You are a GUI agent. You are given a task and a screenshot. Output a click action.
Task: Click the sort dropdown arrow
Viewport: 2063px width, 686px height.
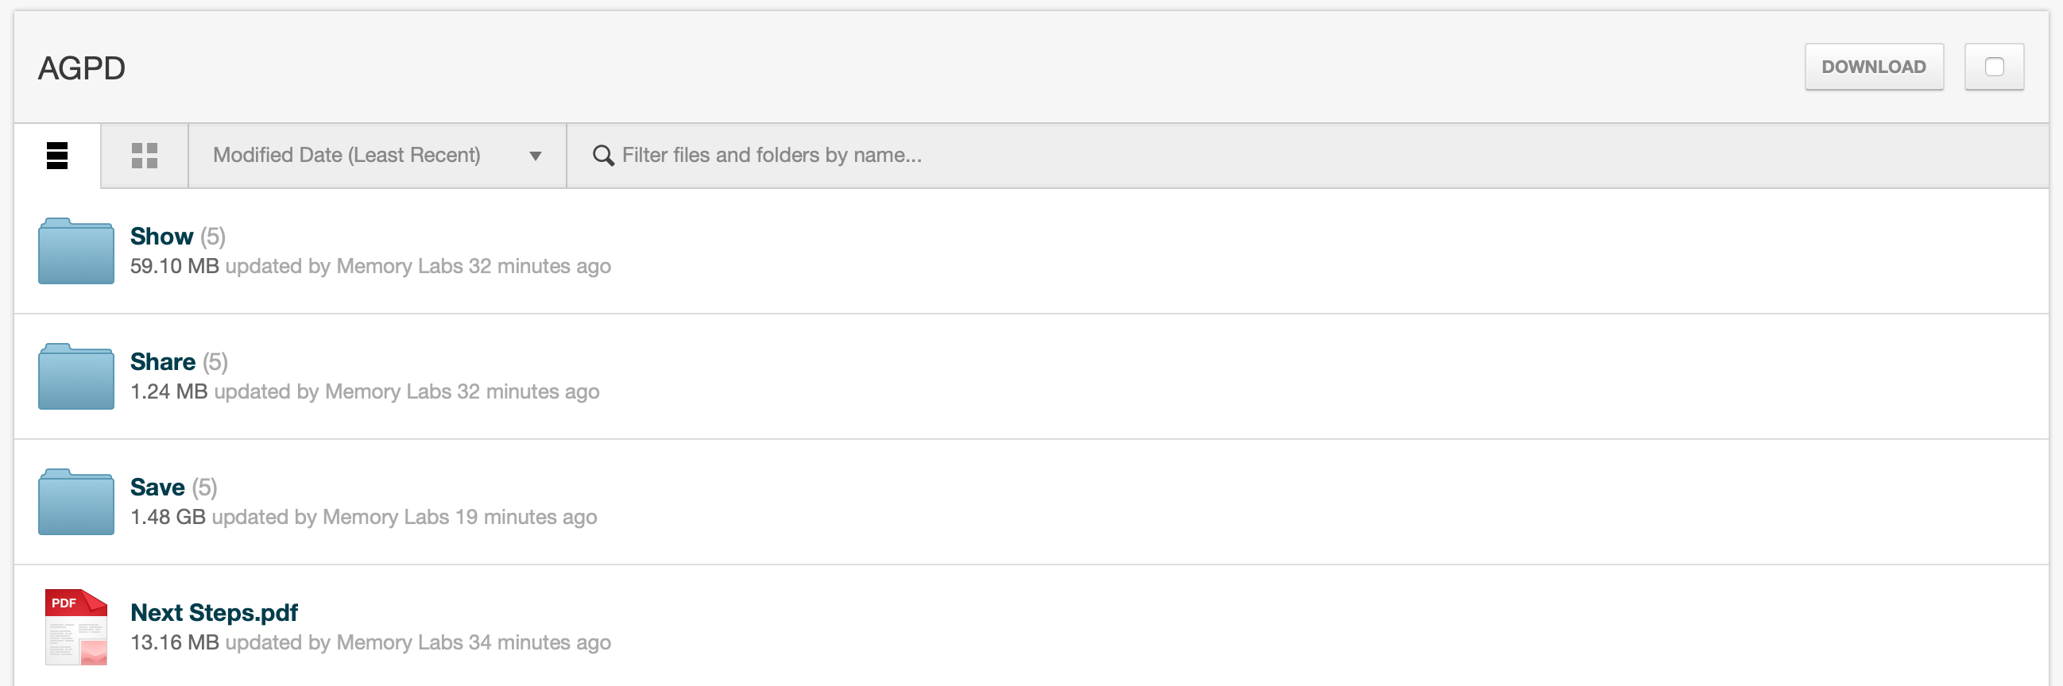[535, 156]
